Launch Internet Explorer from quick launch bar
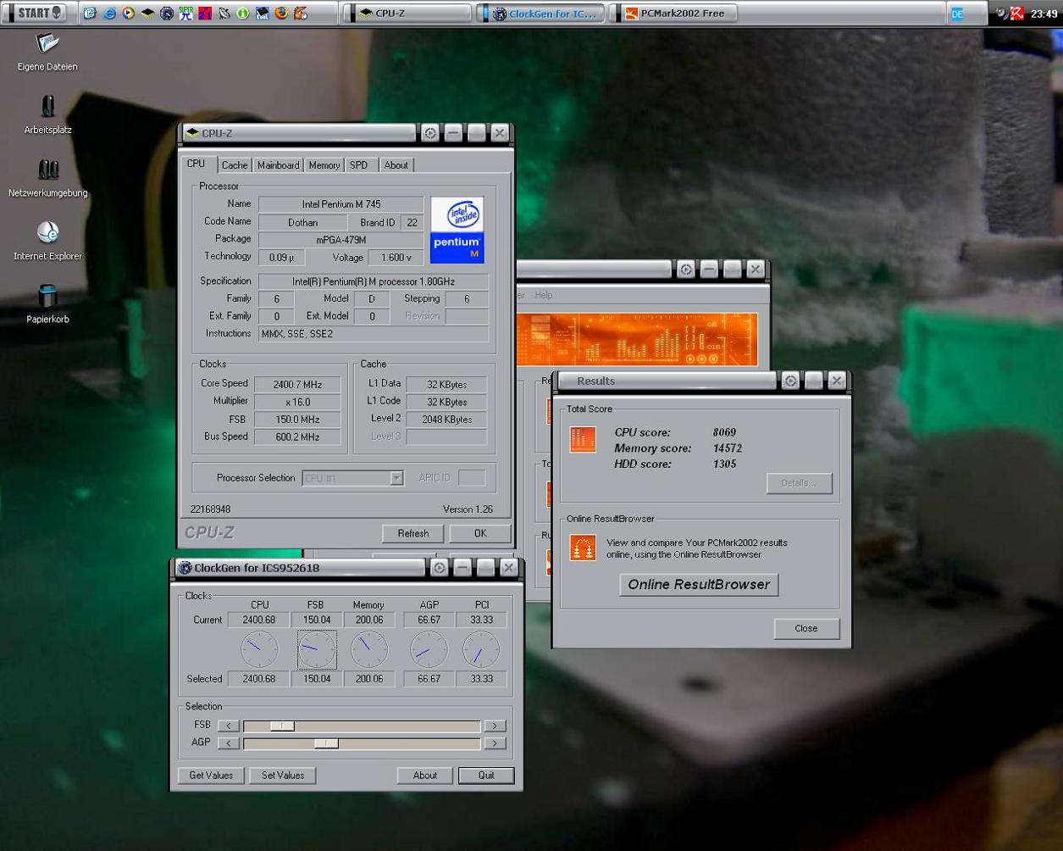 pyautogui.click(x=109, y=14)
